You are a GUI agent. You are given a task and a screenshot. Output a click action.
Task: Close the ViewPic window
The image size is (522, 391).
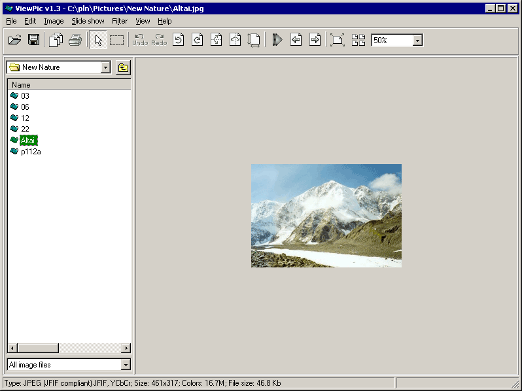512,8
